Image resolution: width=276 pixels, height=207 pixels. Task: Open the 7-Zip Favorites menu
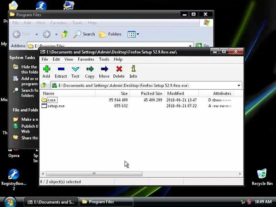pyautogui.click(x=86, y=59)
